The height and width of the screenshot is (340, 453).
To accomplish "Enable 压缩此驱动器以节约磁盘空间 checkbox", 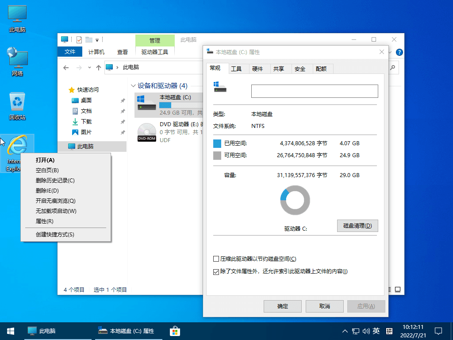I will [x=216, y=259].
